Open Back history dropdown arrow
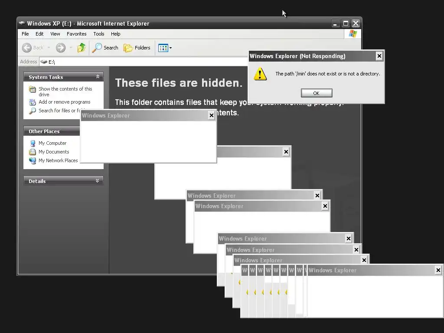Viewport: 444px width, 333px height. (x=49, y=48)
